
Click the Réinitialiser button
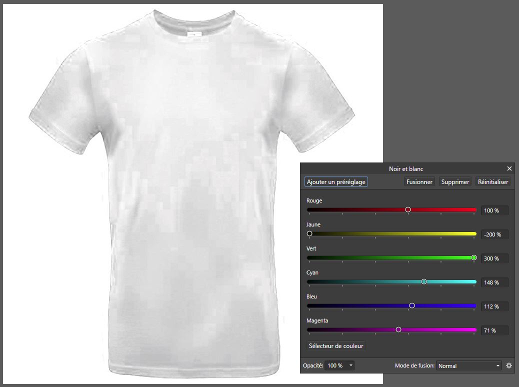point(492,181)
